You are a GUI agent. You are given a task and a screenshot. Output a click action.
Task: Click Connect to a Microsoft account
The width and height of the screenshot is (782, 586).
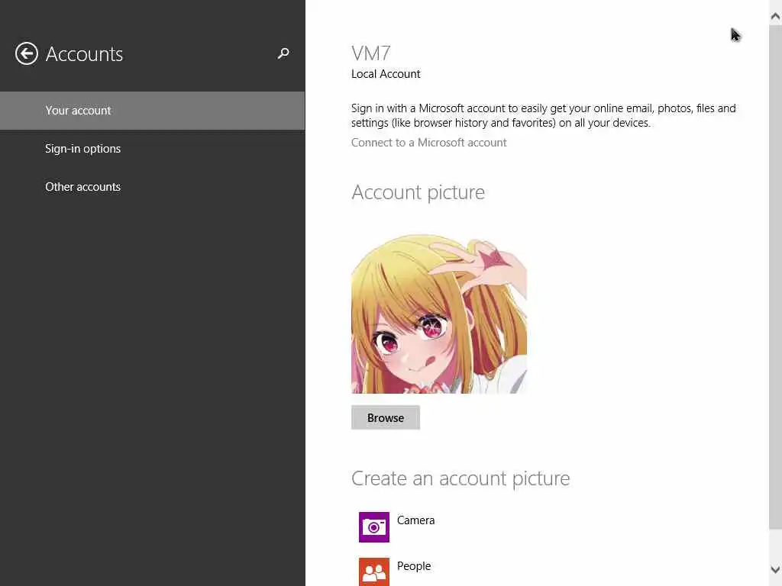pos(428,143)
